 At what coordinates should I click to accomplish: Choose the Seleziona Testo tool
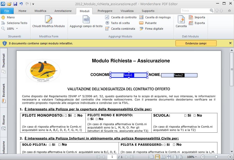coord(14,23)
